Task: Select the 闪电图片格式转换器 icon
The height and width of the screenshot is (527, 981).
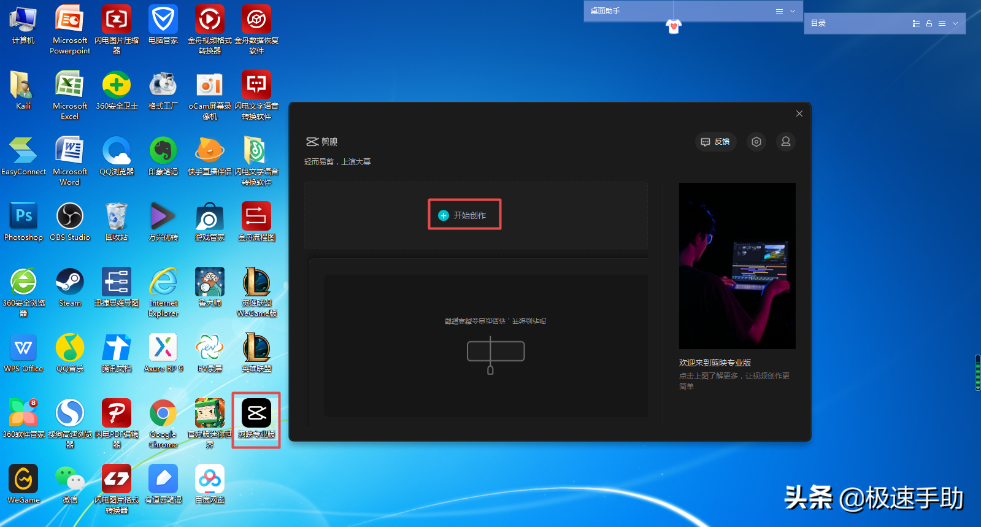Action: (x=117, y=488)
